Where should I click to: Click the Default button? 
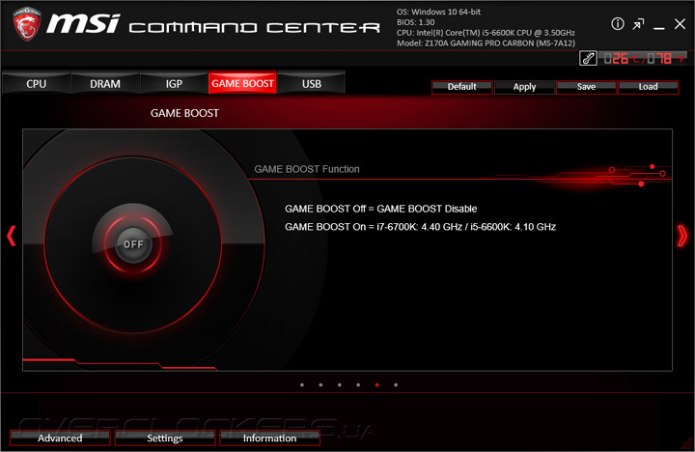tap(461, 87)
